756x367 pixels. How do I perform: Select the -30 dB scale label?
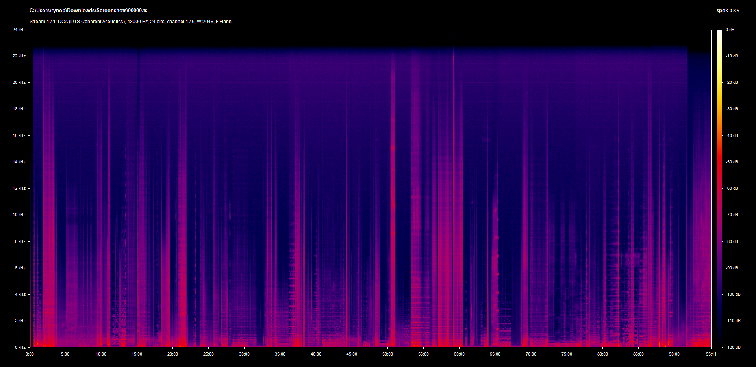tap(732, 109)
